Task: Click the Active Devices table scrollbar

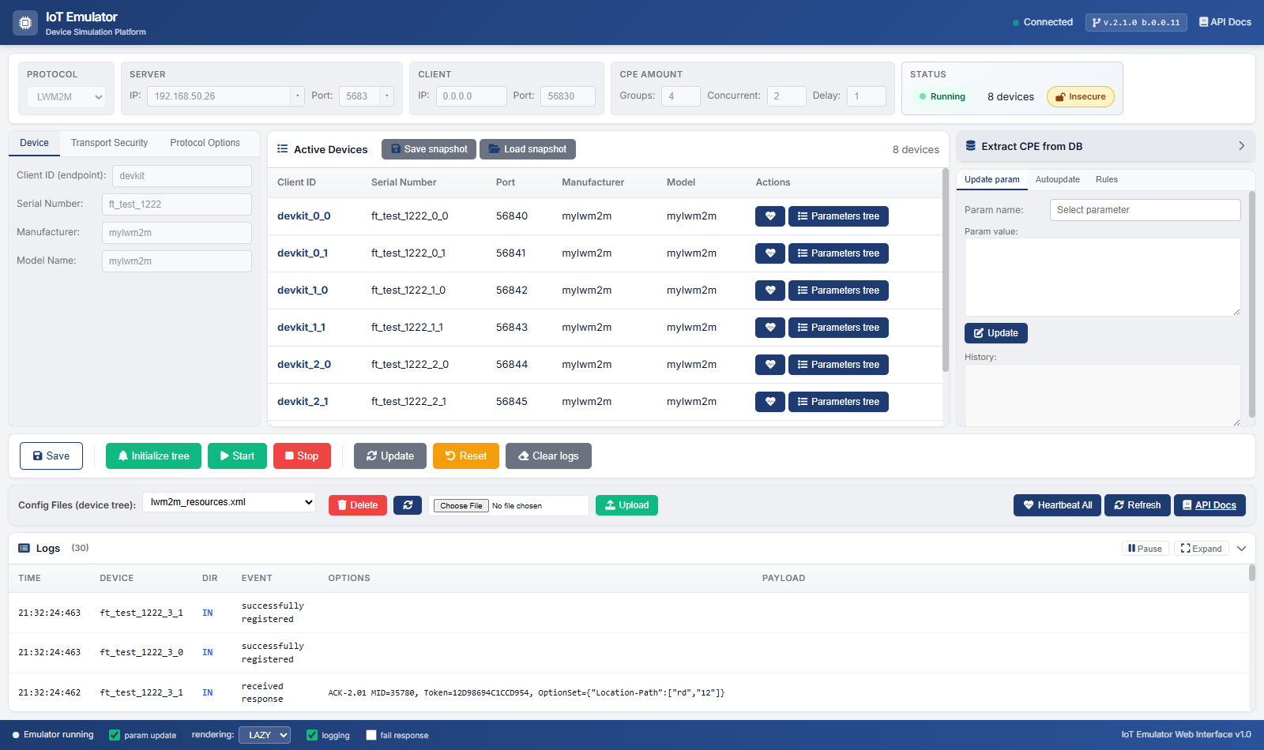Action: (x=946, y=270)
